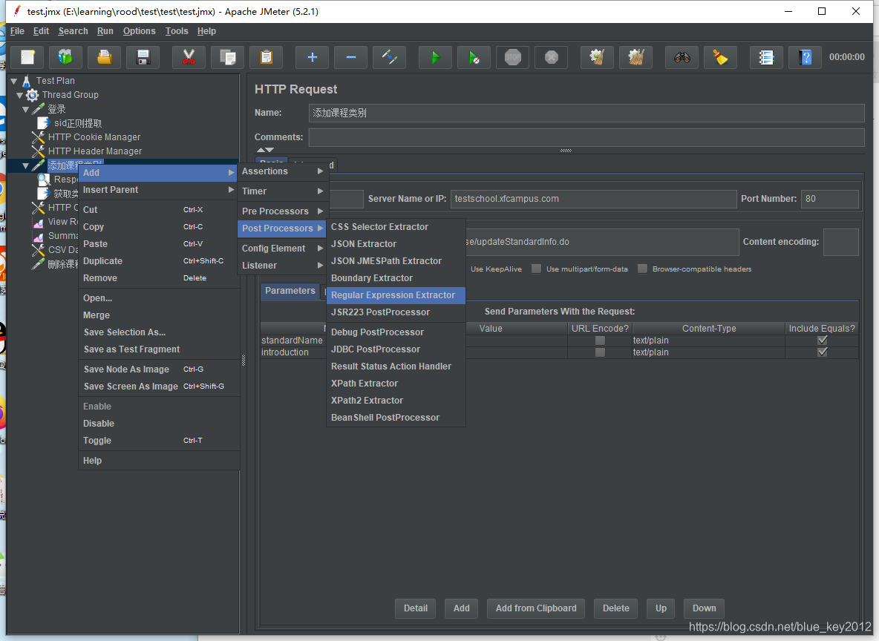Screen dimensions: 879x641
Task: Click the Reset Search toolbar icon
Action: coord(720,57)
